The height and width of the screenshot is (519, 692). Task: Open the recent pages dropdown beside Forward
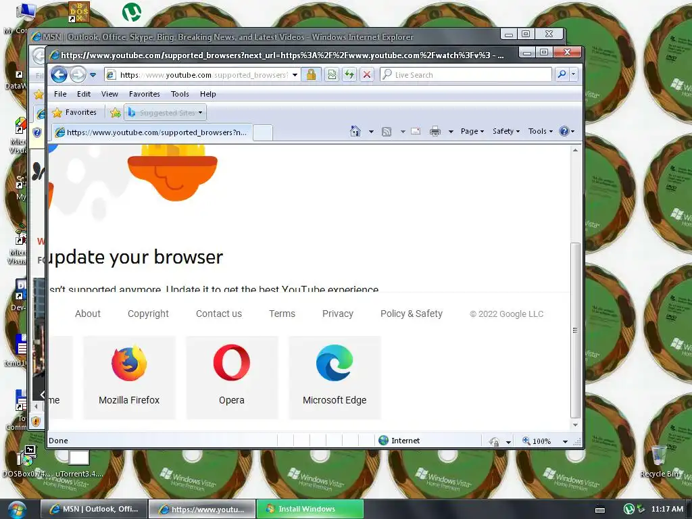(93, 75)
